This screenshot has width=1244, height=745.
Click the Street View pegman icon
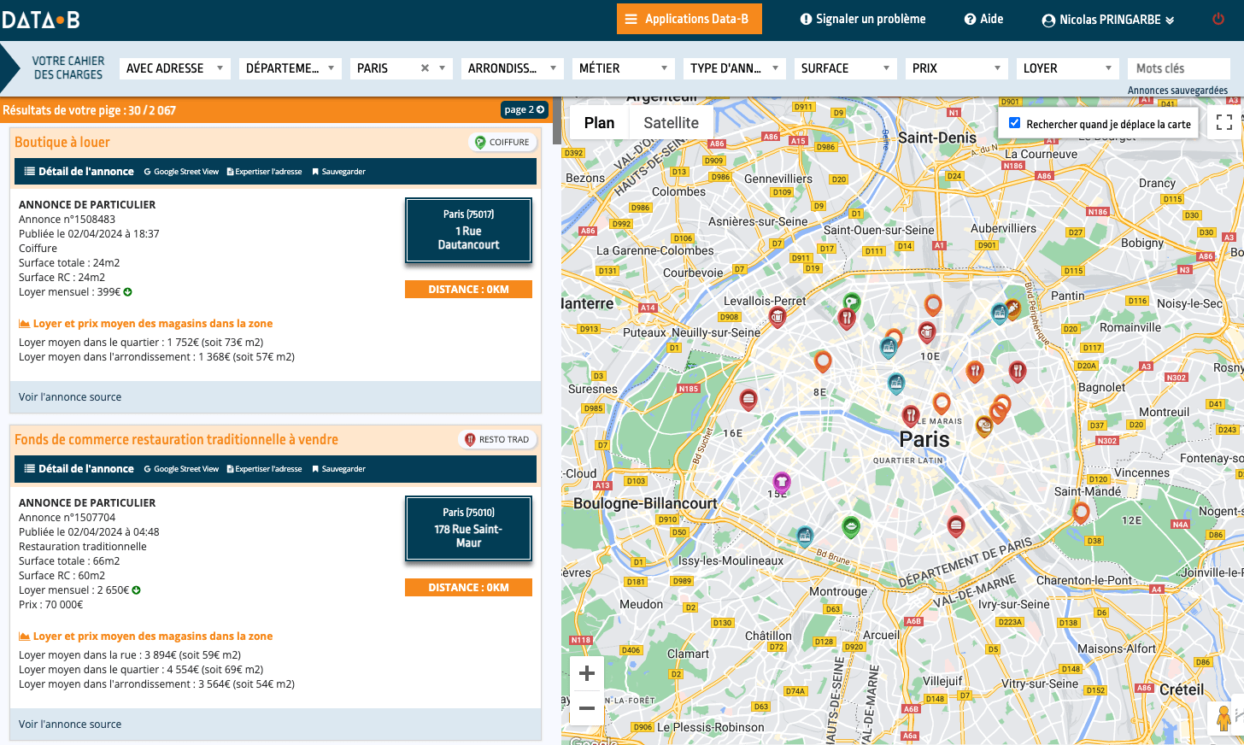coord(1224,718)
